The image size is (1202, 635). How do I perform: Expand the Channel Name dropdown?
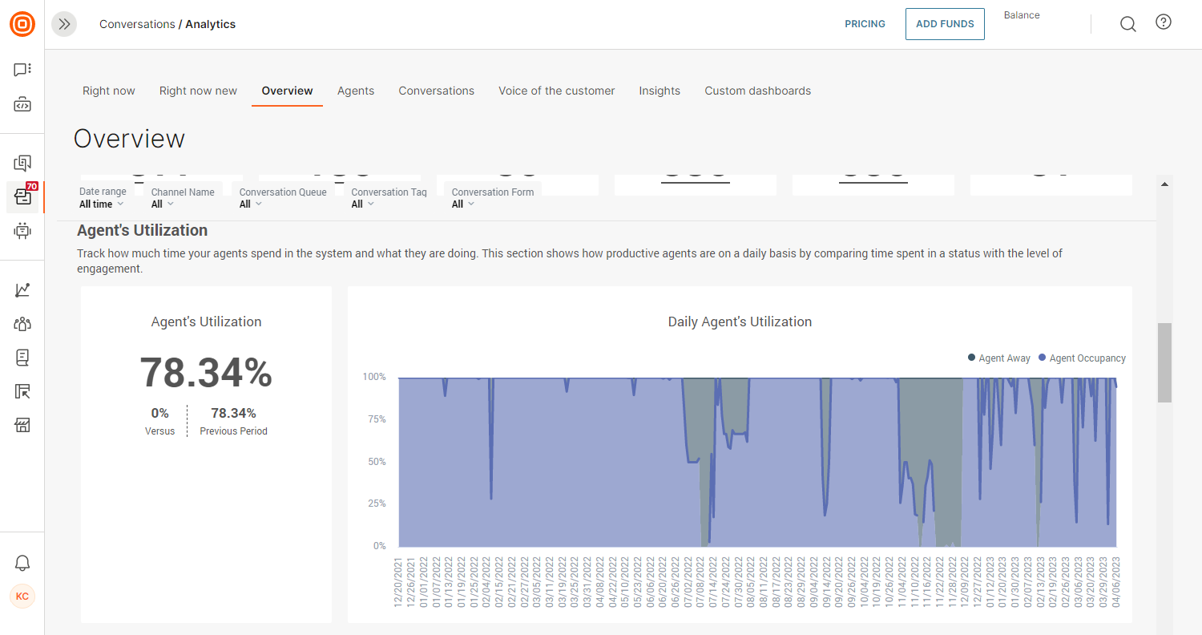pyautogui.click(x=162, y=204)
